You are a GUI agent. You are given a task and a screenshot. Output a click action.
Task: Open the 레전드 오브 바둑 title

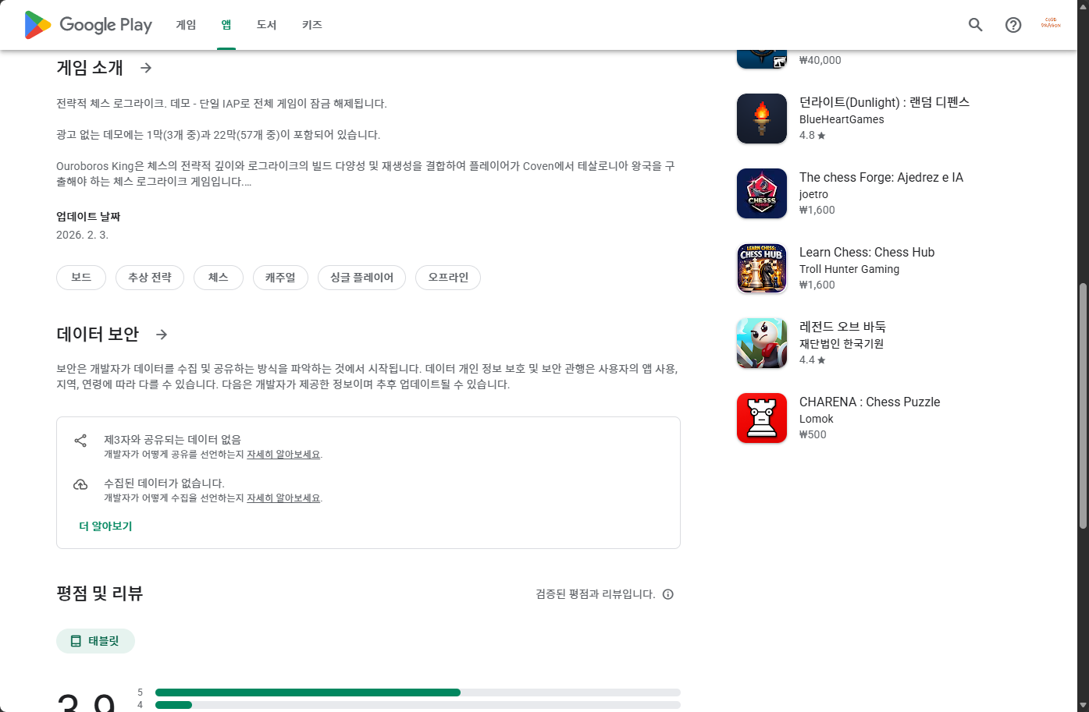(x=842, y=327)
